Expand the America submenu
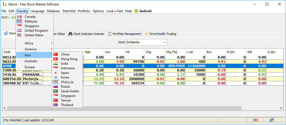 (34, 49)
